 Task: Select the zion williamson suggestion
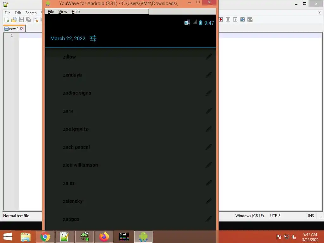(80, 165)
